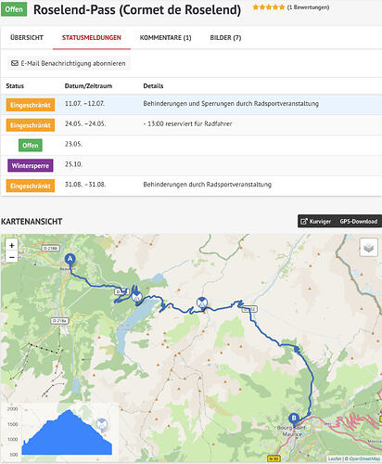Open route in Kurviger

(x=315, y=222)
